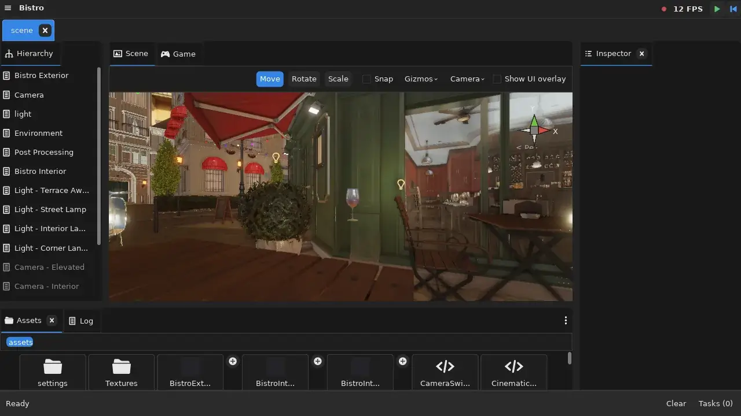This screenshot has height=416, width=741.
Task: Select the first BistroInt... asset
Action: (276, 372)
